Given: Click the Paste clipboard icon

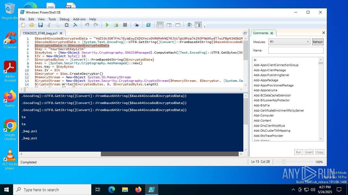Looking at the screenshot, I should [67, 25].
